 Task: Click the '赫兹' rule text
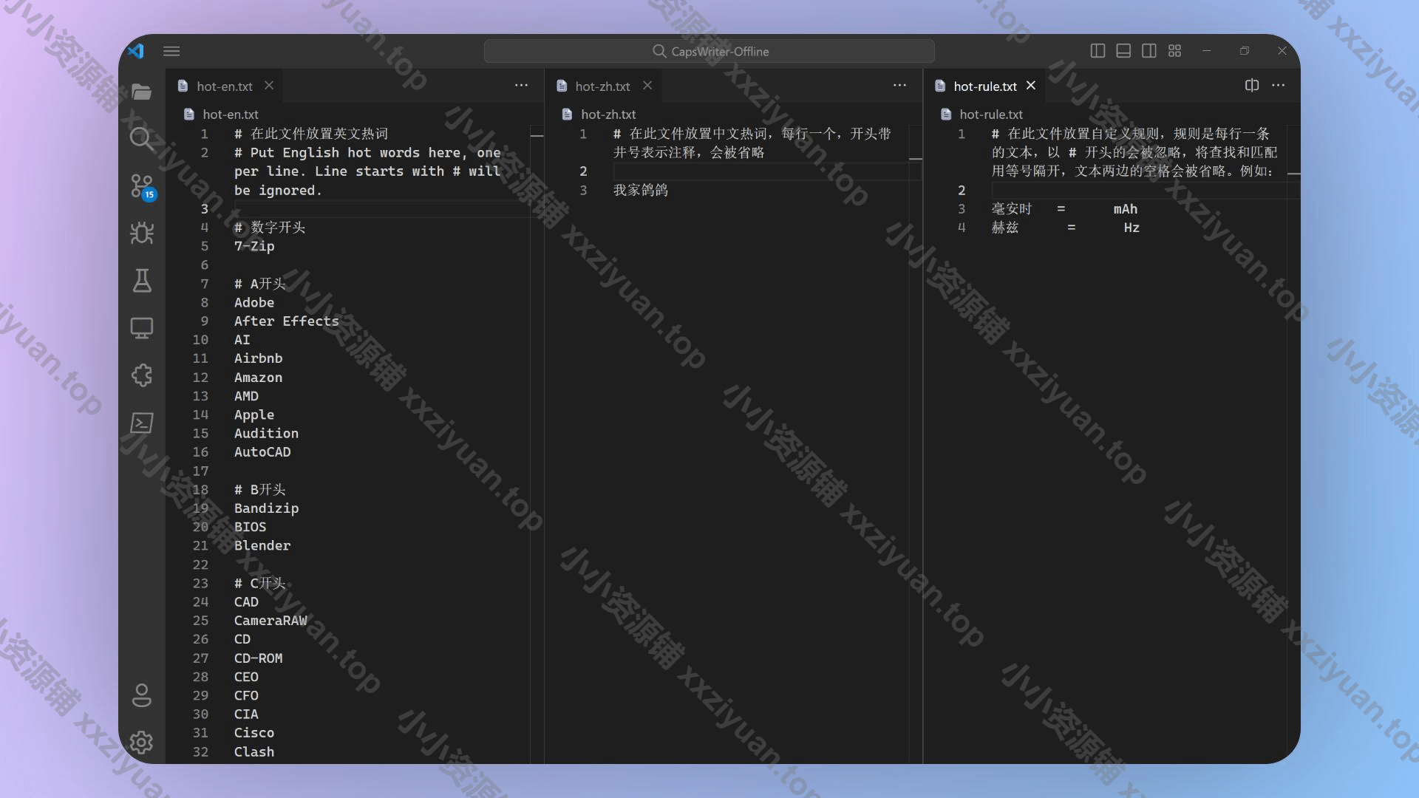1005,228
